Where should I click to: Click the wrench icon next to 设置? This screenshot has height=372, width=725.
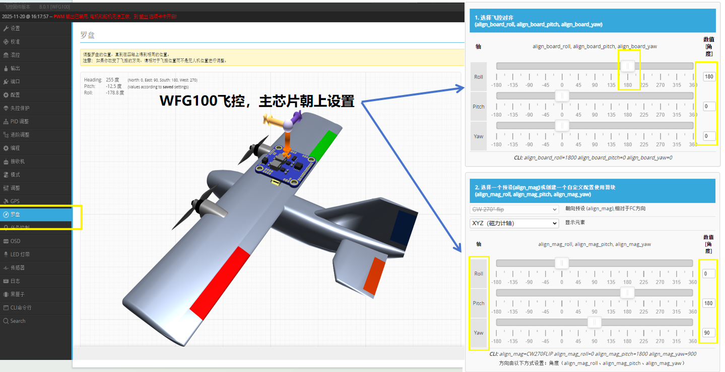tap(6, 29)
